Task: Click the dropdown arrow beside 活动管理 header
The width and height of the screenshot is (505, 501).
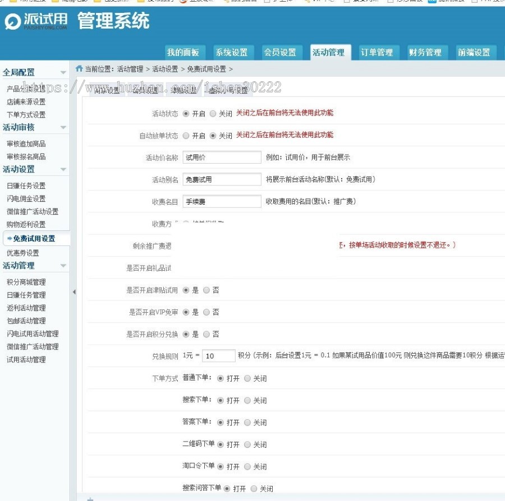Action: pos(63,265)
